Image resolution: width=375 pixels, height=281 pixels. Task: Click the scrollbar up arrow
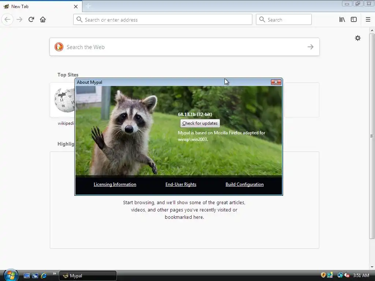click(x=372, y=30)
